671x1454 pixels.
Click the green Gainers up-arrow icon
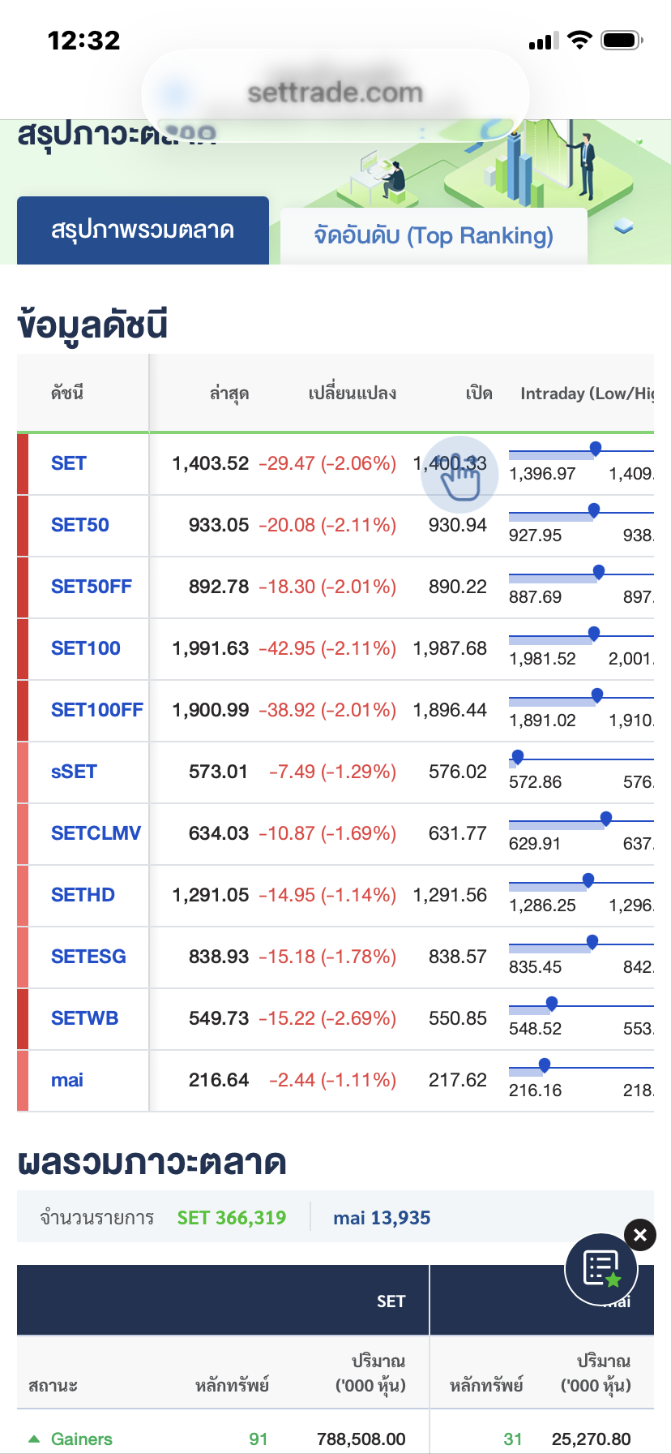[34, 1439]
